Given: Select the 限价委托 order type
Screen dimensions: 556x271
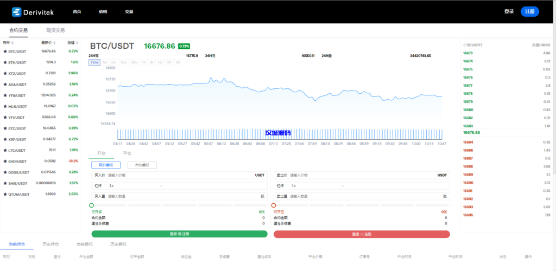Looking at the screenshot, I should pos(106,165).
